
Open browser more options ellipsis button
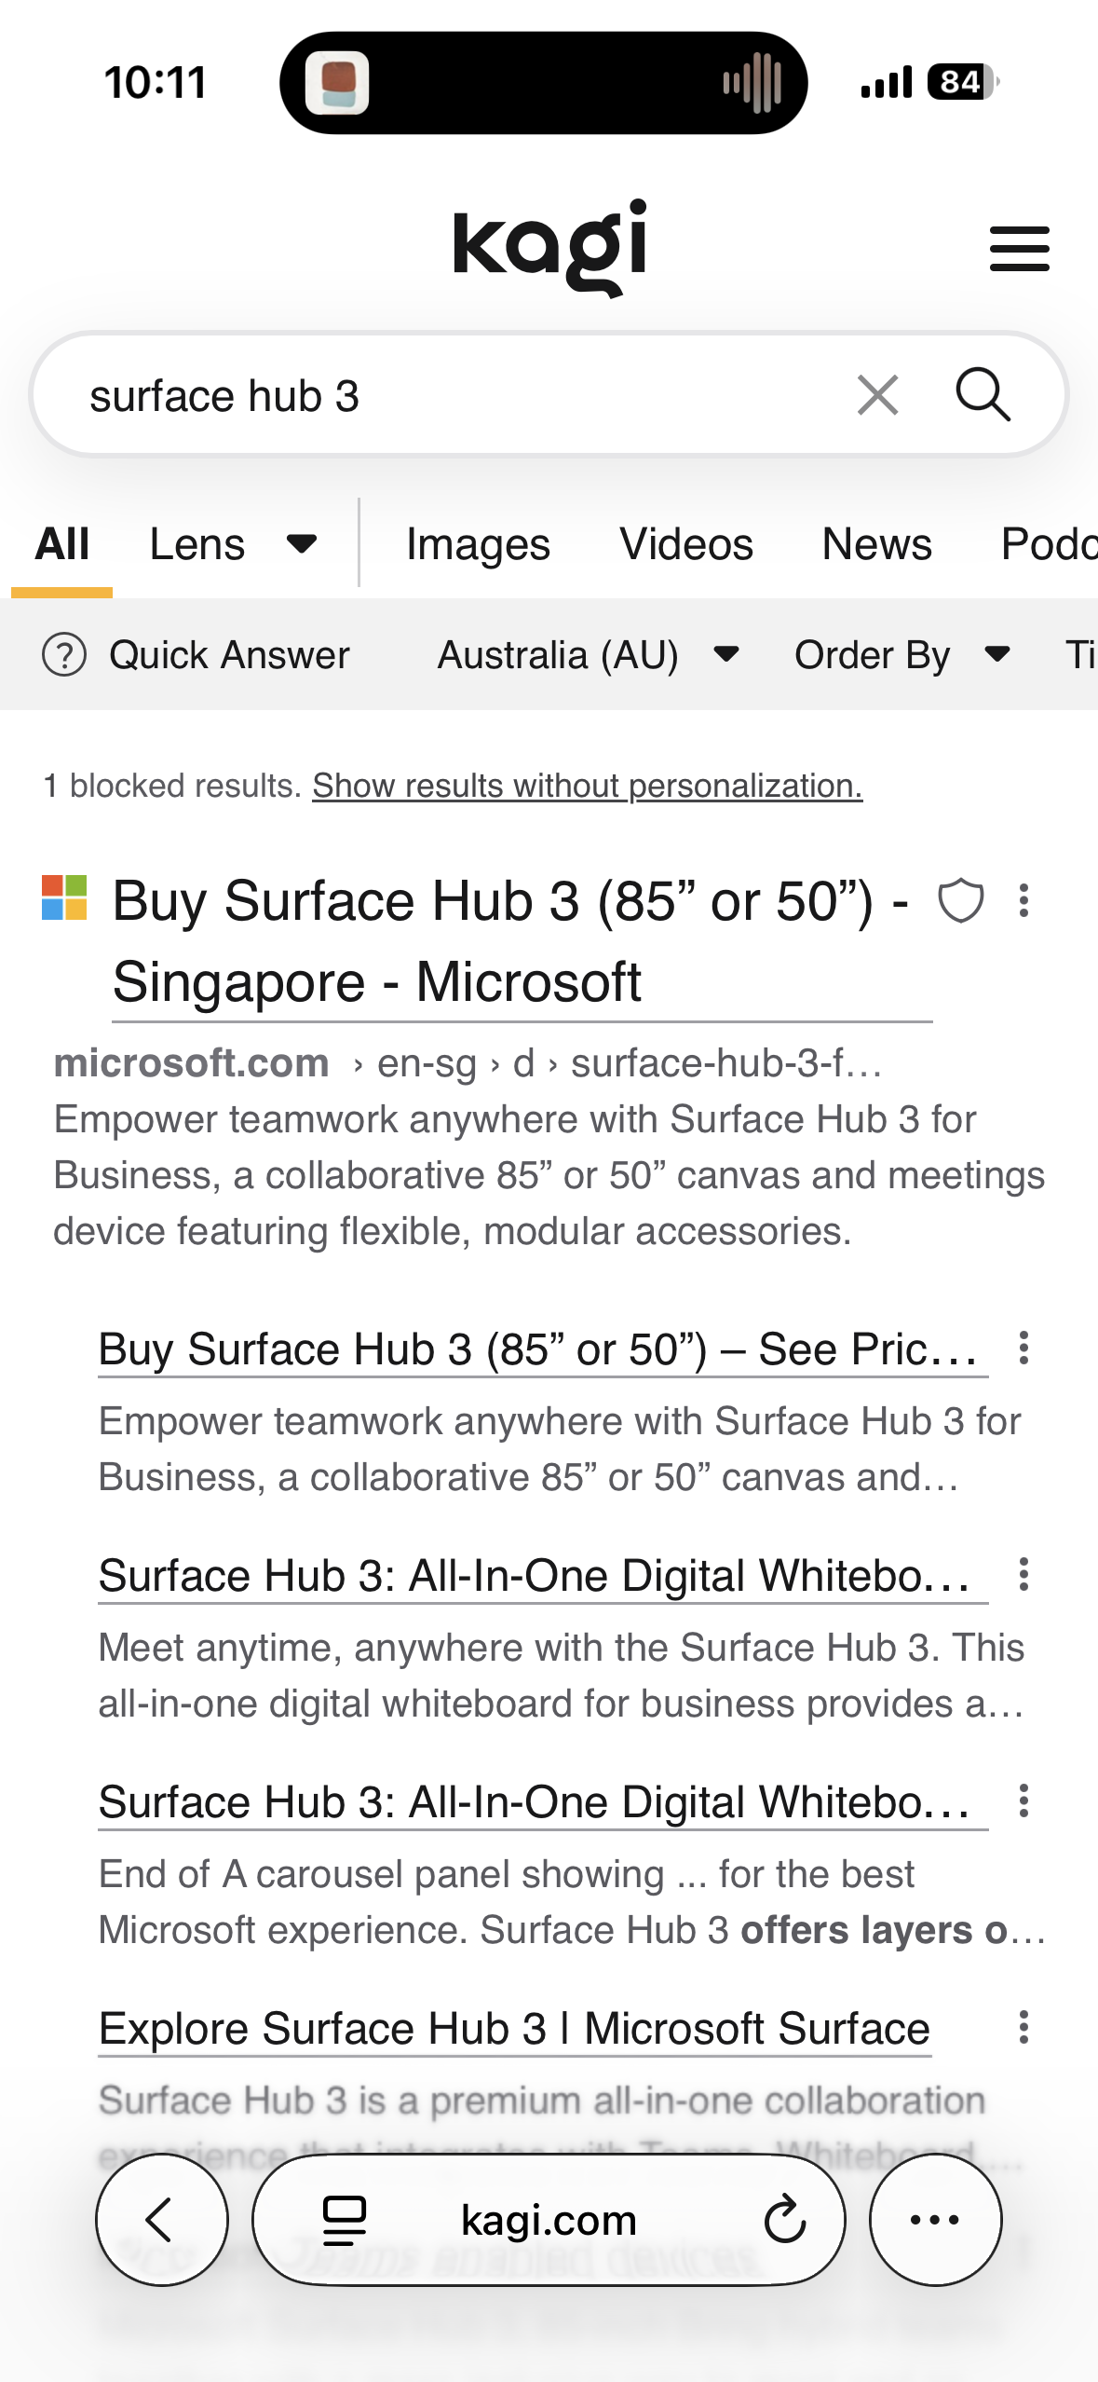[935, 2220]
